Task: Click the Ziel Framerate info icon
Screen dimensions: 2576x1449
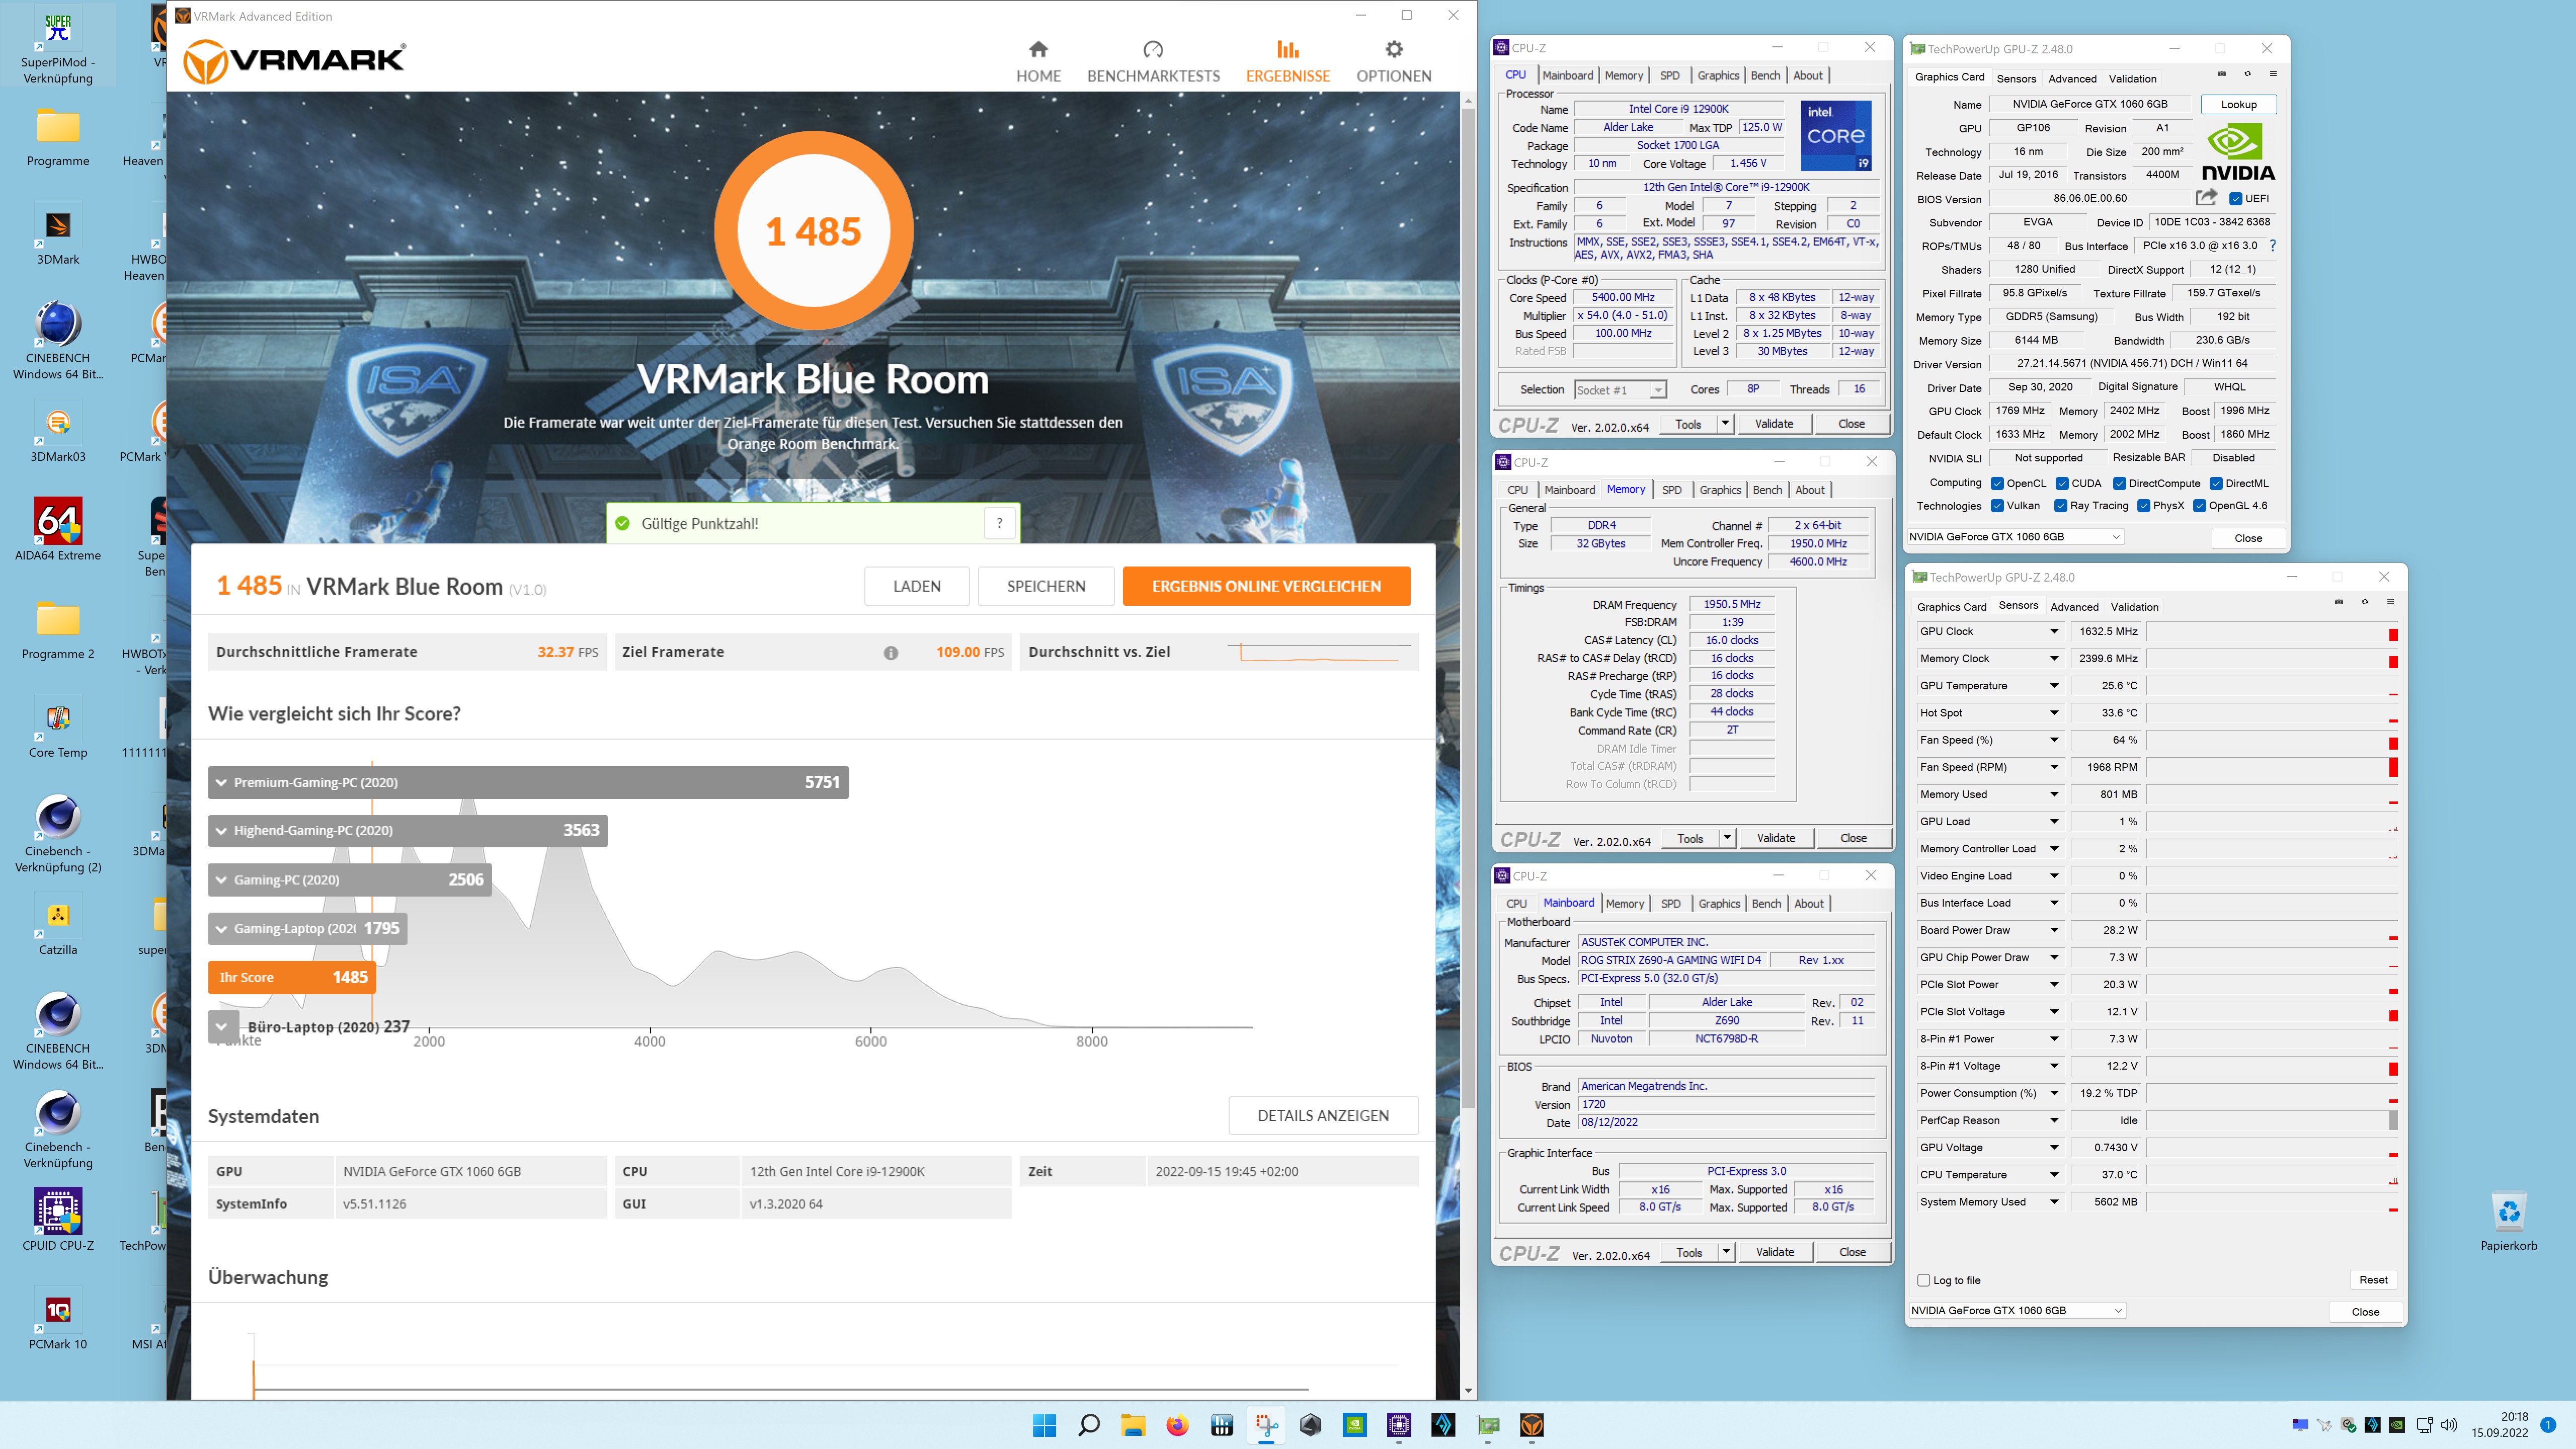Action: [890, 653]
